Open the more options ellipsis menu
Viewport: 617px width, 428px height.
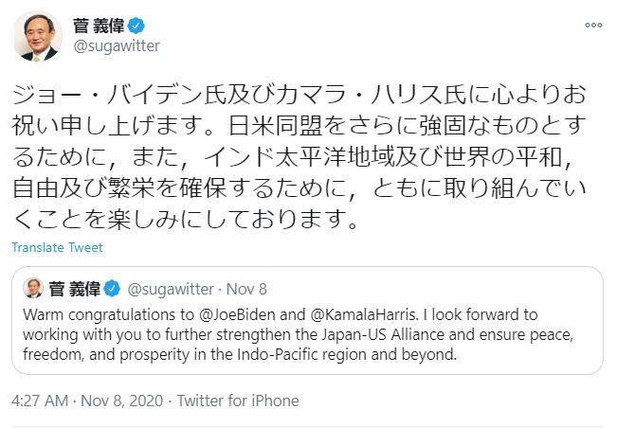click(592, 24)
